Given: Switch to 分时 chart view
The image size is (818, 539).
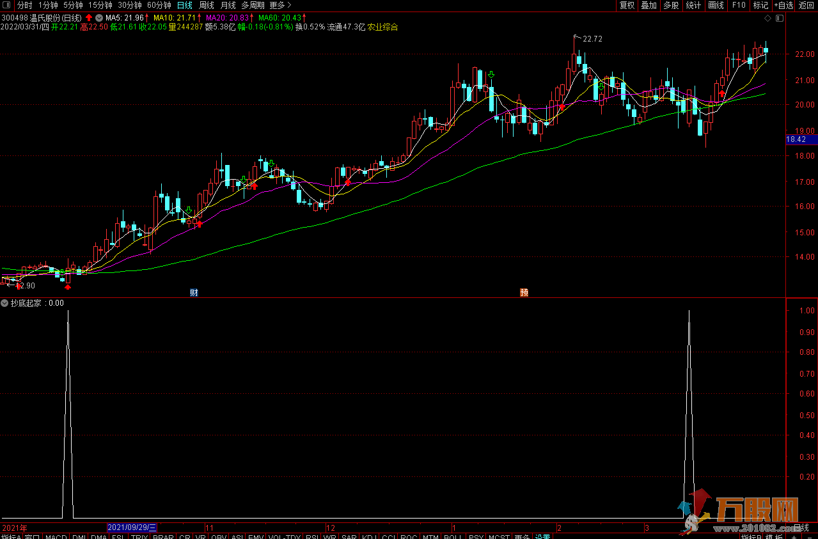Looking at the screenshot, I should (x=24, y=5).
